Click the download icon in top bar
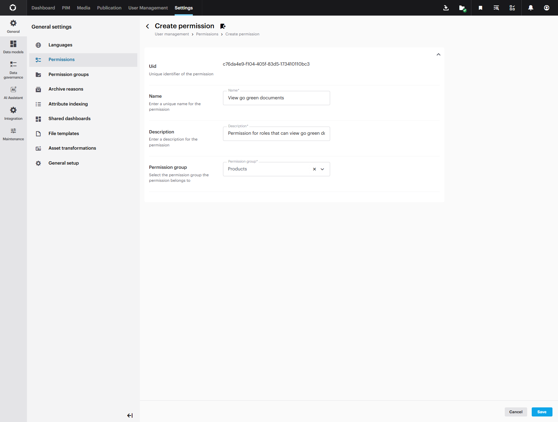Viewport: 558px width, 422px height. click(446, 8)
